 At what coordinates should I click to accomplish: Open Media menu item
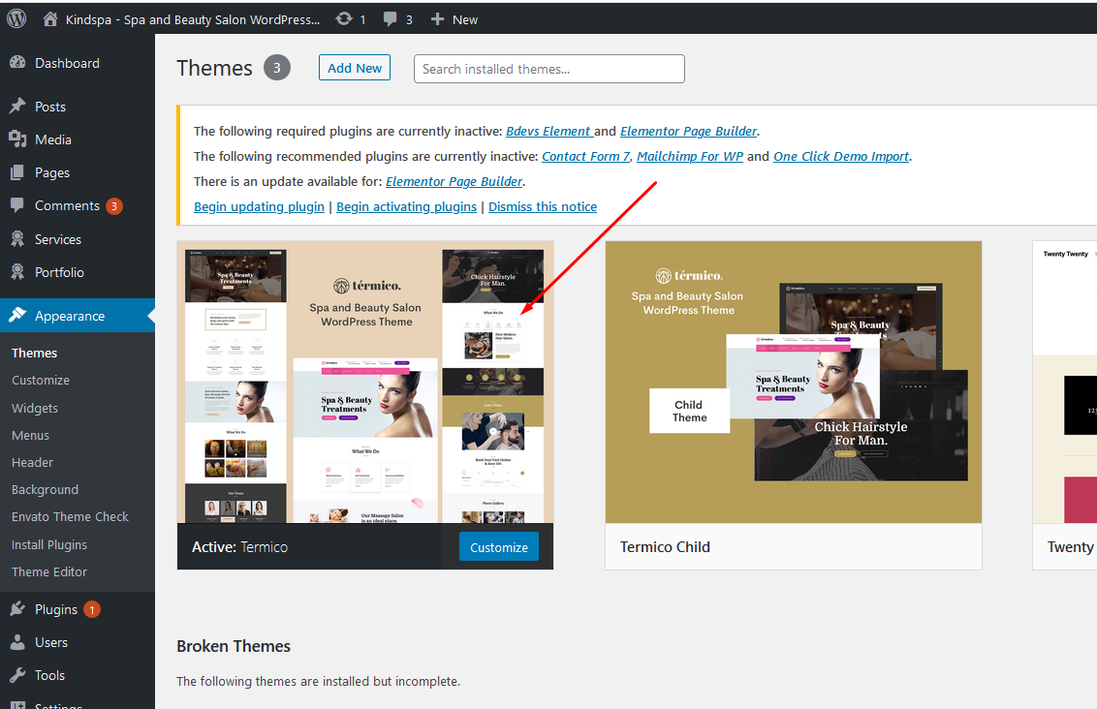click(53, 139)
